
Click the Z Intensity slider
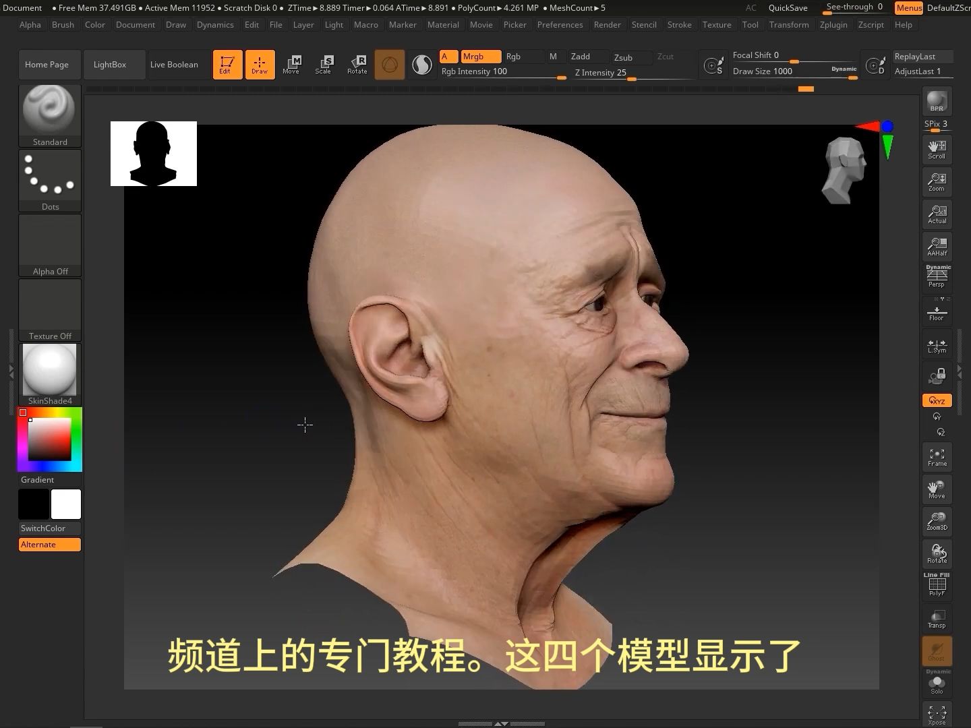632,73
